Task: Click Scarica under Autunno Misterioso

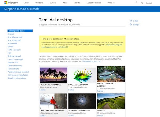Action: (x=71, y=116)
